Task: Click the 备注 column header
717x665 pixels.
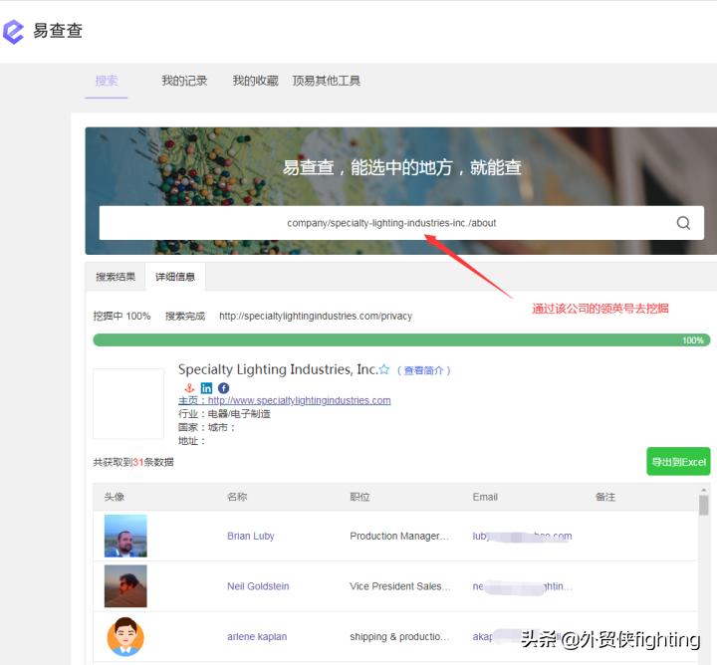Action: tap(605, 497)
